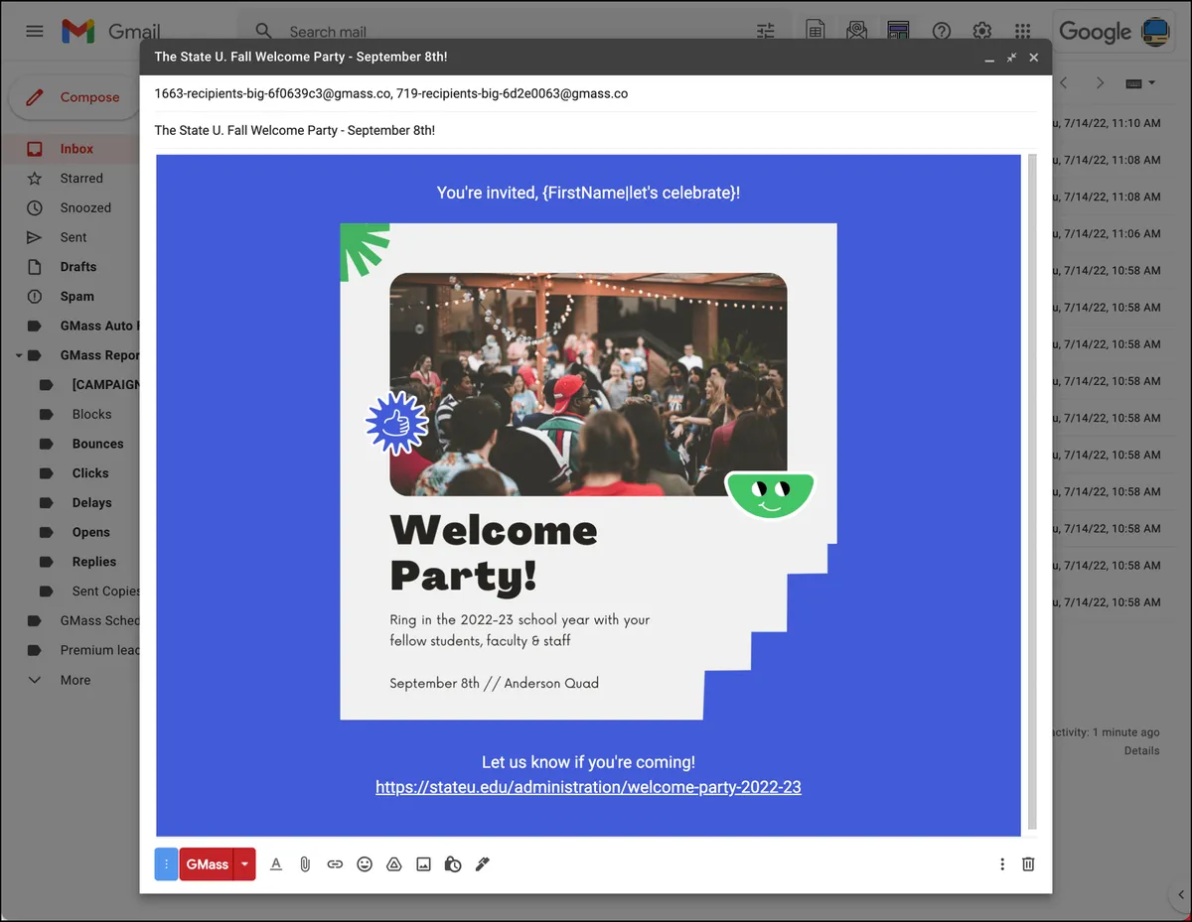The height and width of the screenshot is (922, 1192).
Task: Open the Blocks label
Action: click(x=91, y=414)
